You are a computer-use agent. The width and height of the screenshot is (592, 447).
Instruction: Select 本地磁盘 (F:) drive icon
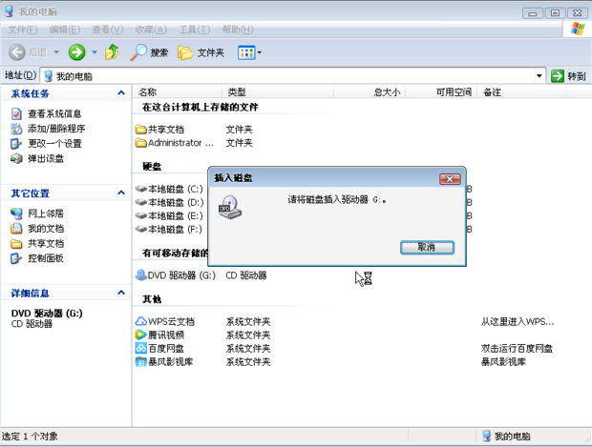[140, 229]
